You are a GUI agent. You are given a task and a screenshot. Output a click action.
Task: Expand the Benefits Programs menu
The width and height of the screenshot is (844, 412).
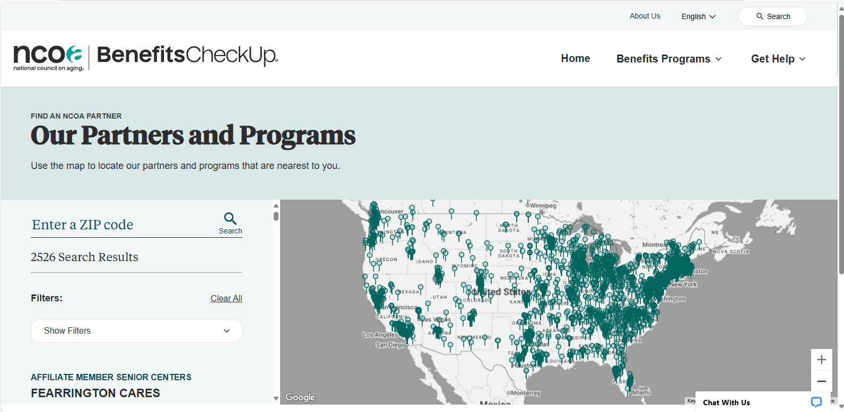tap(668, 59)
